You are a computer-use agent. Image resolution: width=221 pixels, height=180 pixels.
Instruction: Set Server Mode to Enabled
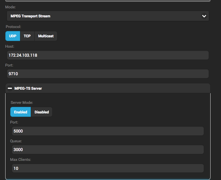21,112
